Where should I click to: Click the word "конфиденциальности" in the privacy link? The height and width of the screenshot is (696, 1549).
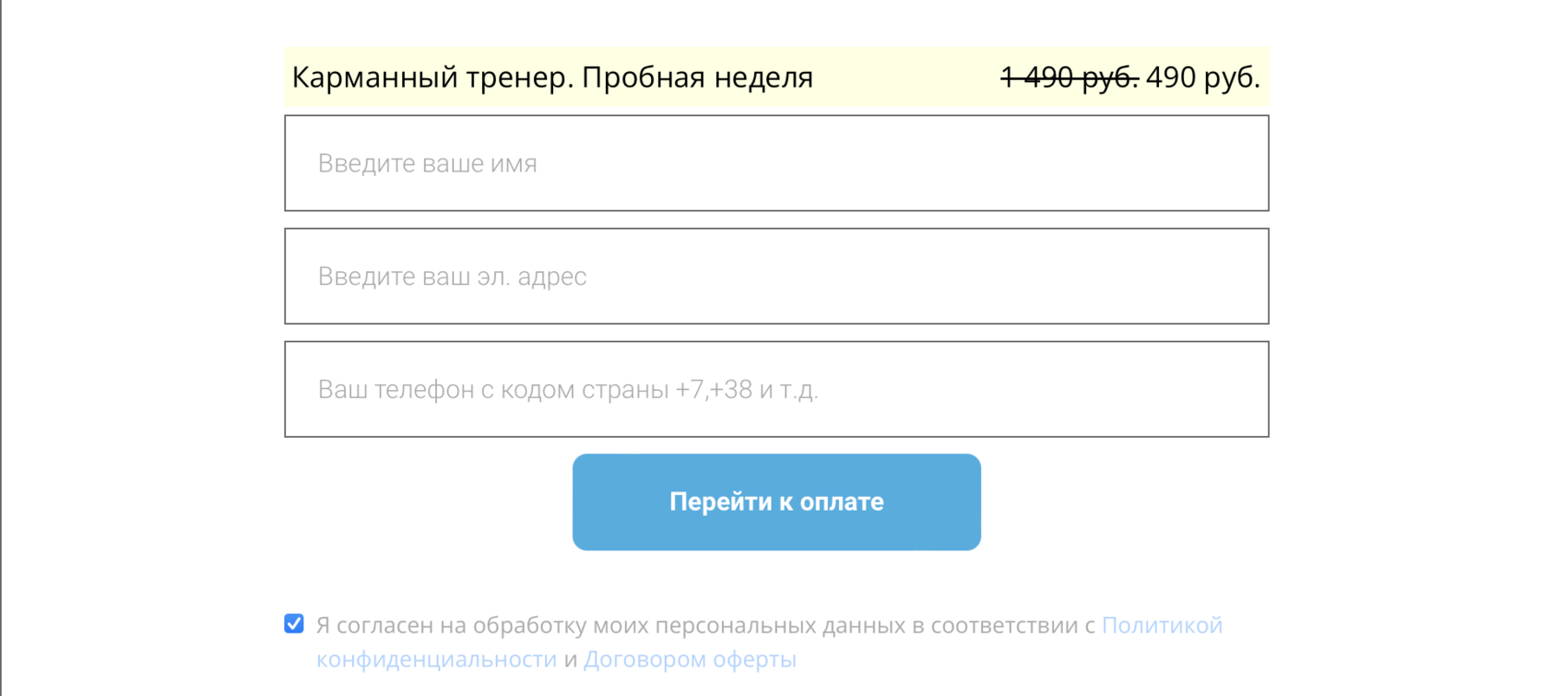436,659
